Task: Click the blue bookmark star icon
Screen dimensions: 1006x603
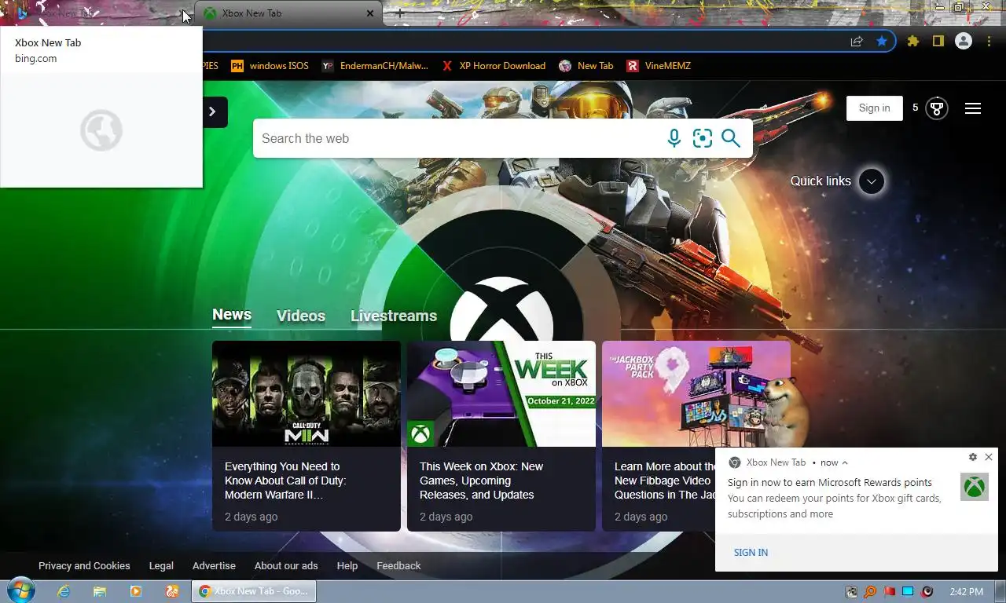Action: point(882,42)
